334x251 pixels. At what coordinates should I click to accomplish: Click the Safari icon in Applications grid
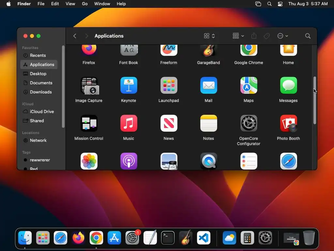click(x=288, y=161)
